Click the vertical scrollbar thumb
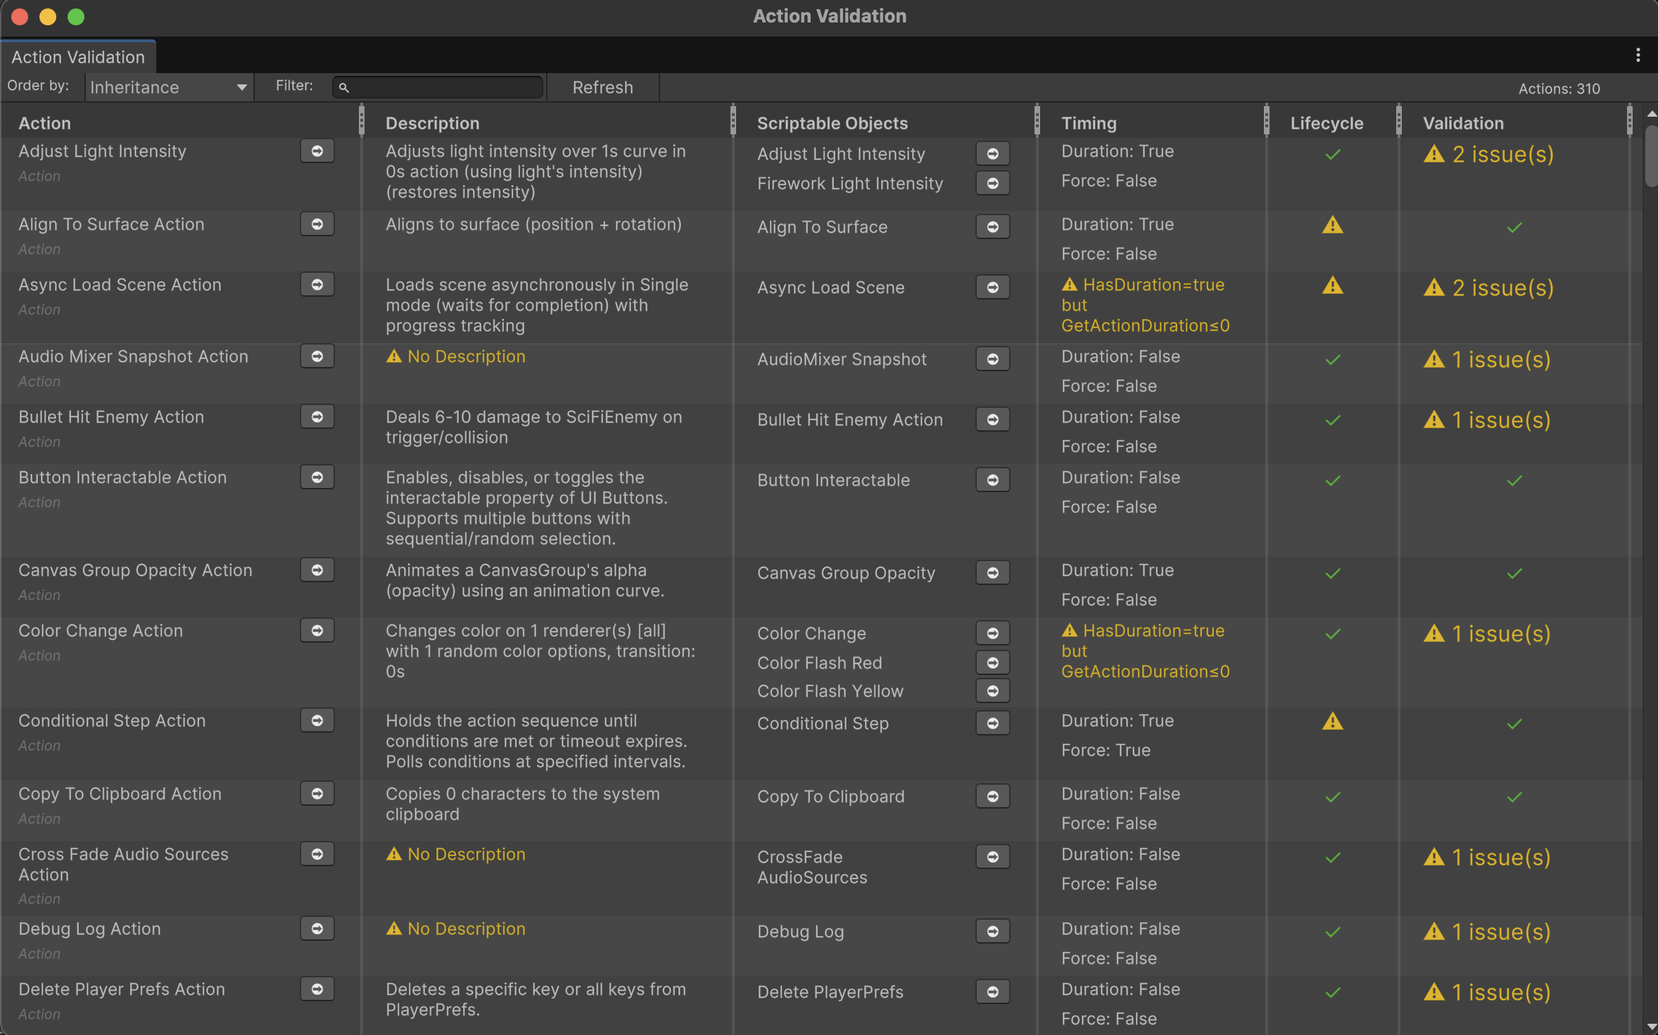1658x1035 pixels. (x=1650, y=156)
